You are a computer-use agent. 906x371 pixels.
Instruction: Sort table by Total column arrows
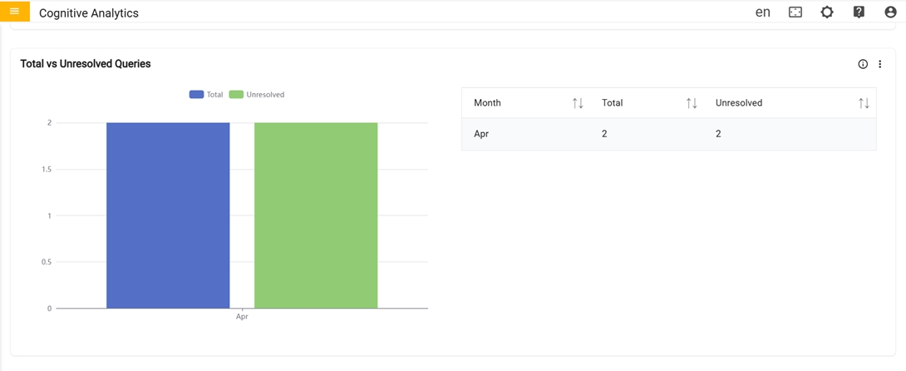[692, 103]
